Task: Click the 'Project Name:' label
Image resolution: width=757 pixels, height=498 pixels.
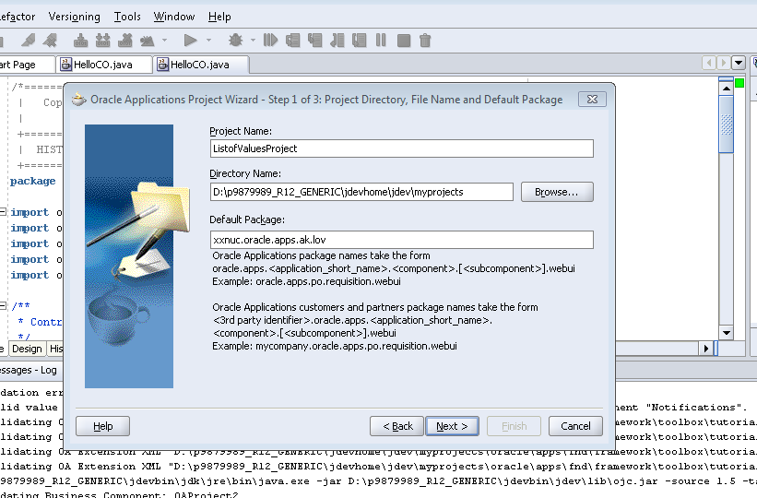Action: point(241,131)
